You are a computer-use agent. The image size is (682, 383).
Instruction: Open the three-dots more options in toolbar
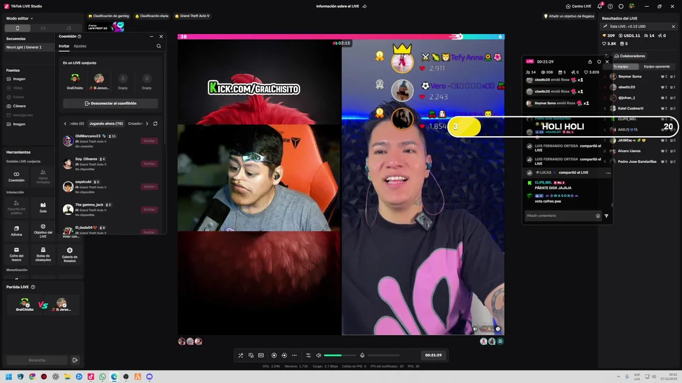(x=294, y=355)
